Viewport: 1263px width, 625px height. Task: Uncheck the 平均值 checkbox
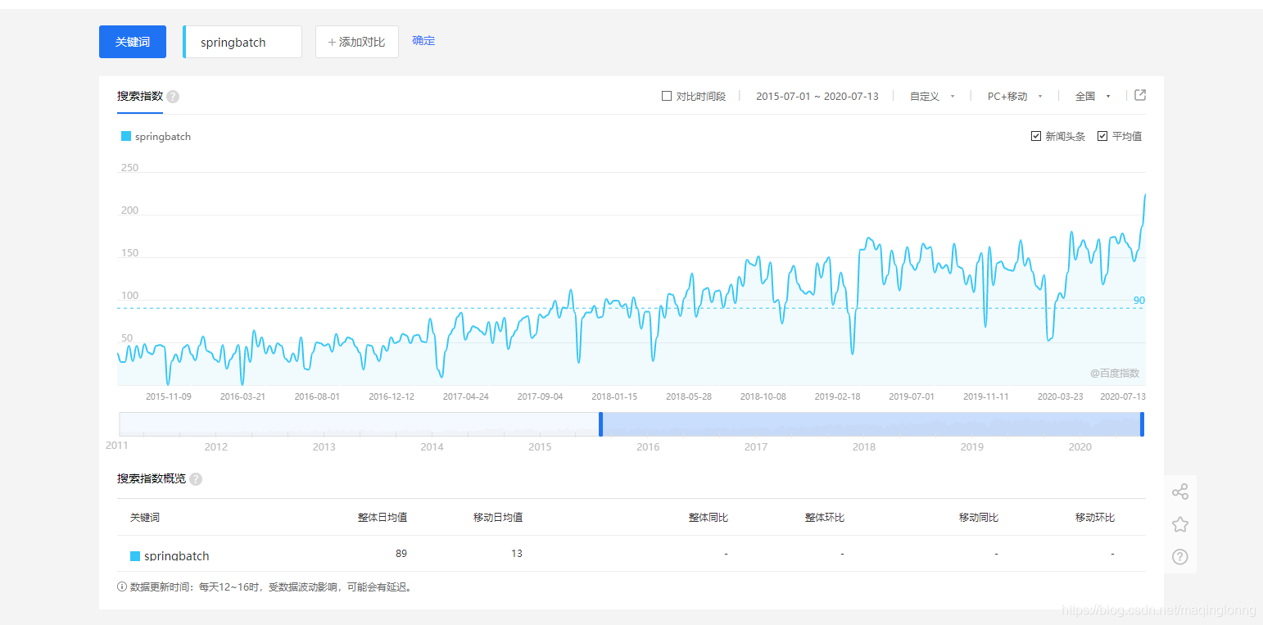point(1102,136)
